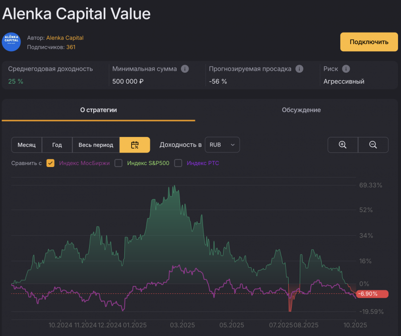Enable Индекс РТС comparison checkbox

tap(178, 163)
